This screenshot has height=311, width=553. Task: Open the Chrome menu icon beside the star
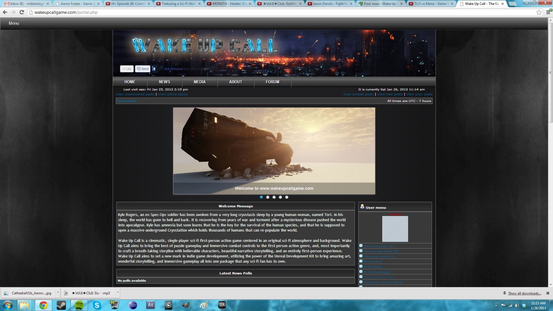coord(549,12)
